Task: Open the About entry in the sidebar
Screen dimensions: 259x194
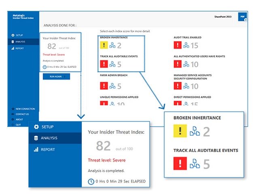Action: tap(17, 120)
